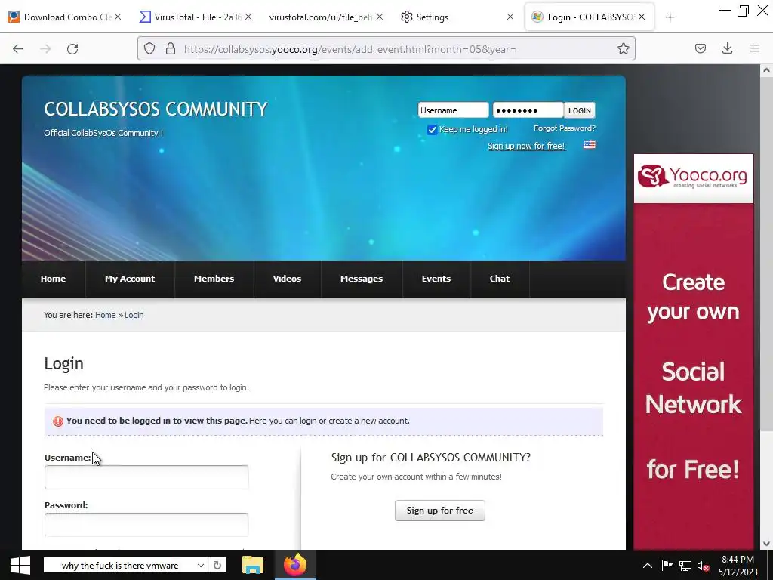This screenshot has height=580, width=773.
Task: Open the Messages menu item
Action: click(x=362, y=279)
